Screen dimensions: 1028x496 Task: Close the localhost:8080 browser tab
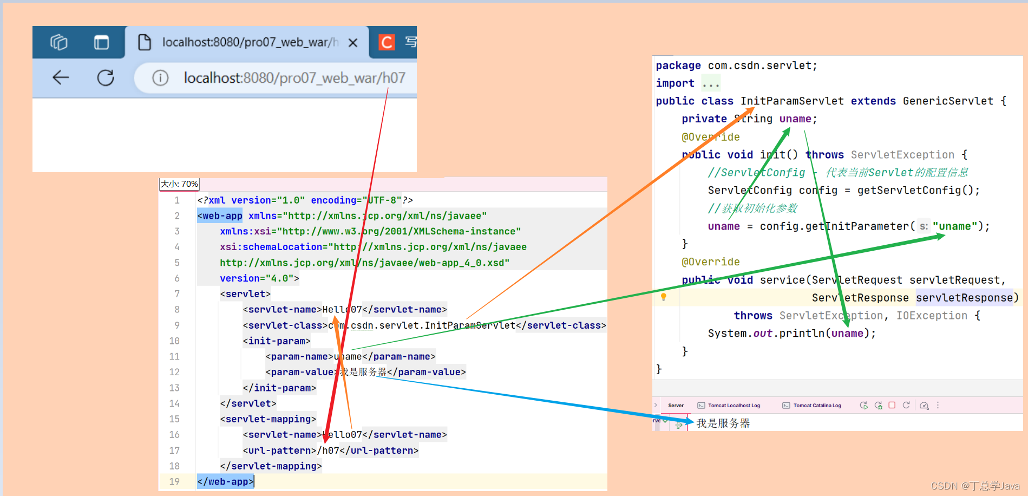(x=353, y=42)
